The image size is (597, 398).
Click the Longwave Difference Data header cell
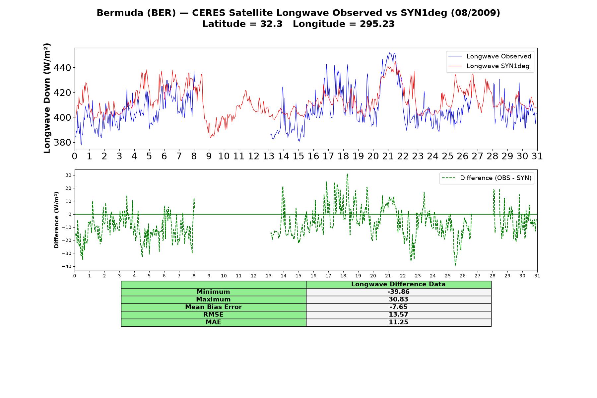[x=399, y=285]
